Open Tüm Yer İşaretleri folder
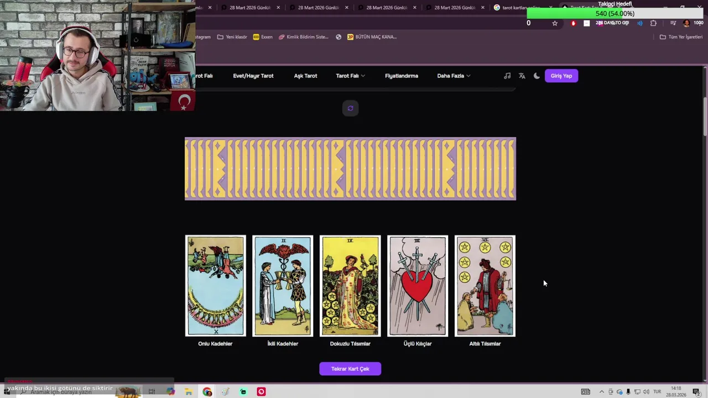Image resolution: width=708 pixels, height=398 pixels. coord(681,37)
